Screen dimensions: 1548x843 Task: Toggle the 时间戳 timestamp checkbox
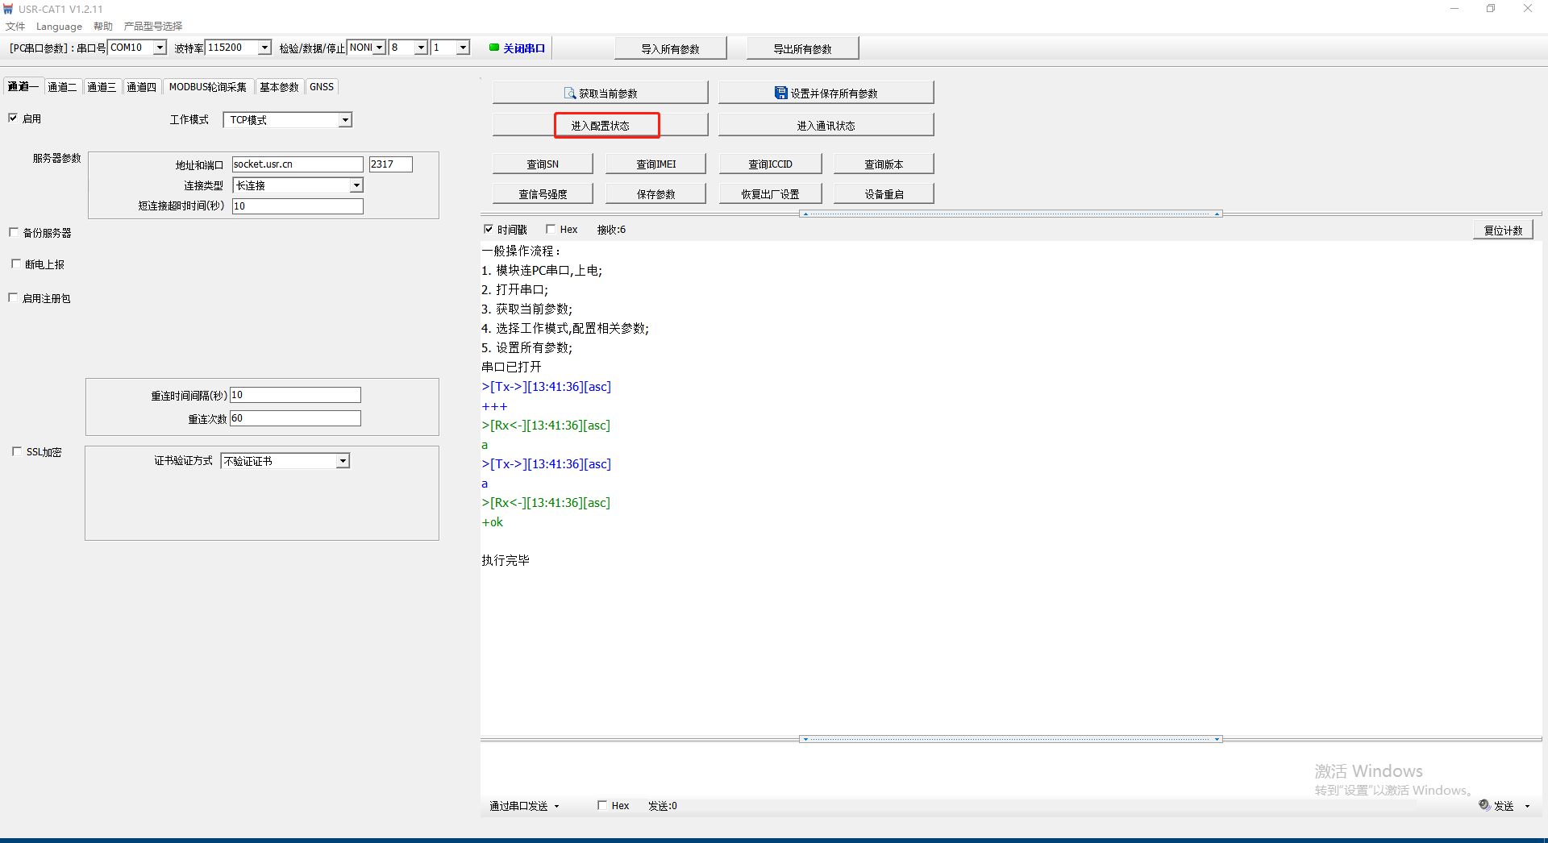[x=489, y=229]
